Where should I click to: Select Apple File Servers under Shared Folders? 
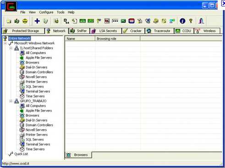click(39, 58)
